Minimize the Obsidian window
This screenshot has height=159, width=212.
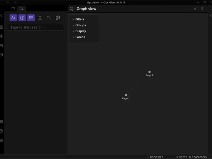[x=198, y=2]
